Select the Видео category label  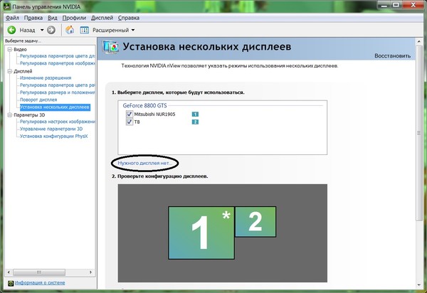[20, 49]
